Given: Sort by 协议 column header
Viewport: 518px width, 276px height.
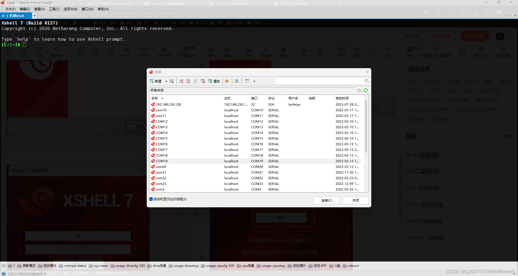Looking at the screenshot, I should [276, 98].
